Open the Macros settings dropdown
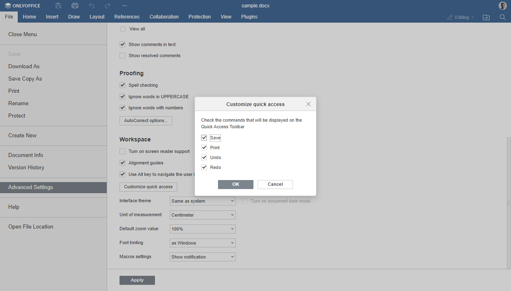 [202, 257]
